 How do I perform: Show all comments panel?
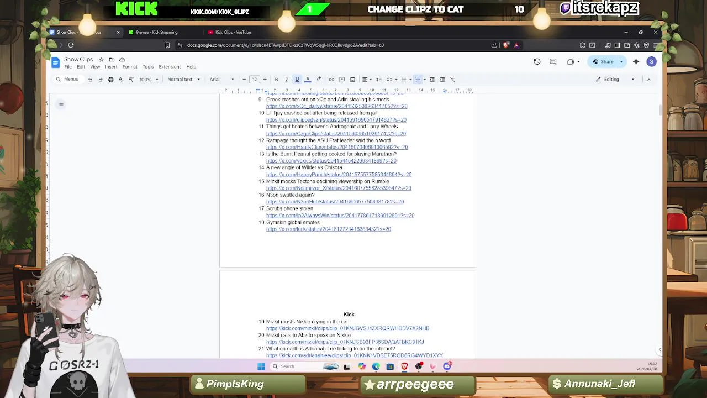(553, 62)
